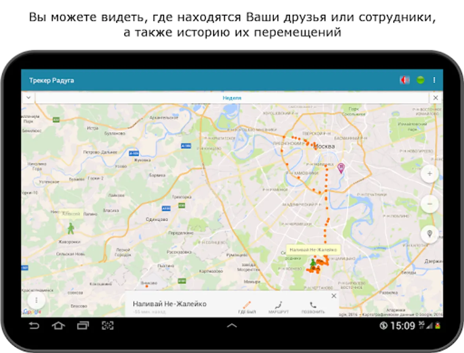Image resolution: width=464 pixels, height=353 pixels.
Task: Close the period filter bar with X
Action: [x=436, y=98]
